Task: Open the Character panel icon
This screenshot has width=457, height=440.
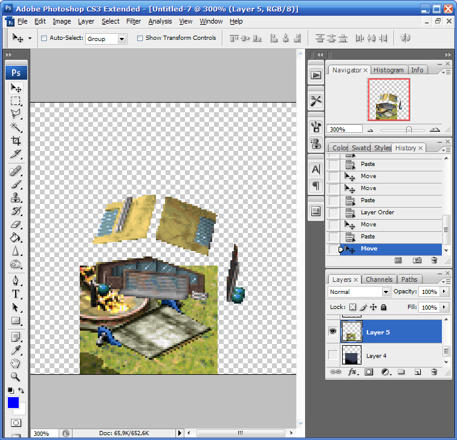Action: tap(316, 170)
